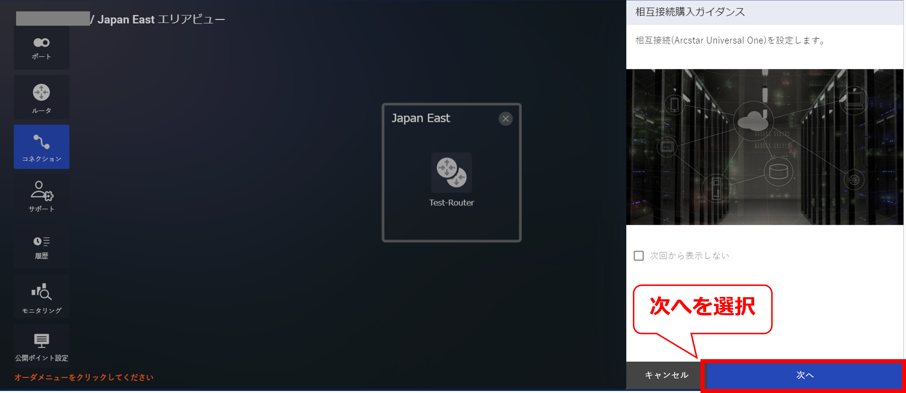Select the ルータ (Router) sidebar icon
The width and height of the screenshot is (906, 393).
[41, 98]
